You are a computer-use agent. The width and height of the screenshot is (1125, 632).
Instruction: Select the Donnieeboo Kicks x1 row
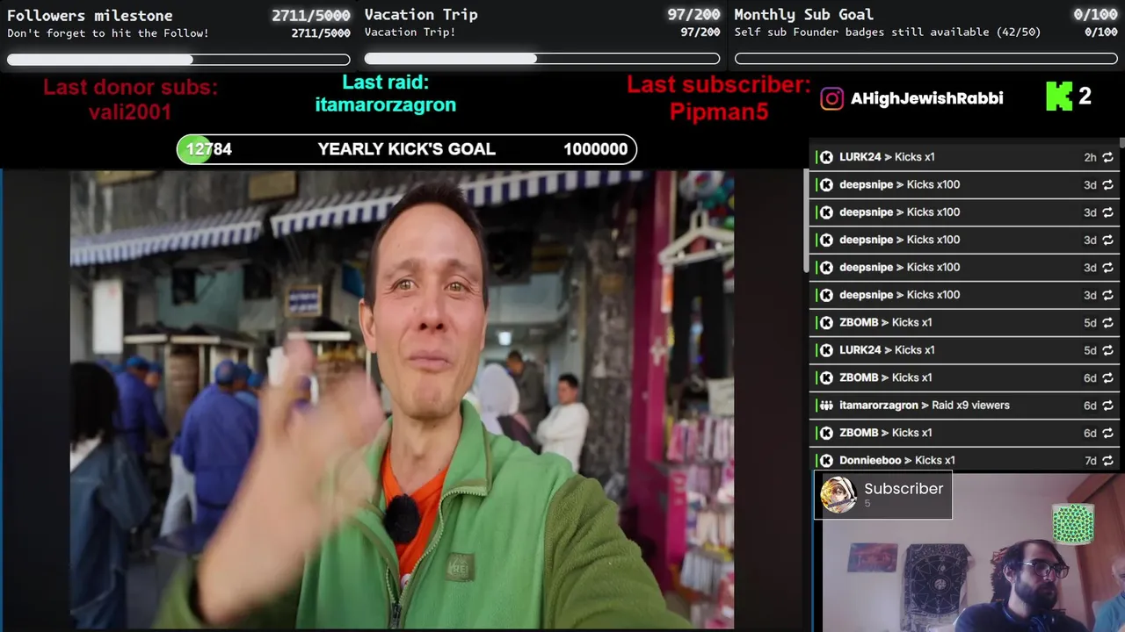point(965,461)
